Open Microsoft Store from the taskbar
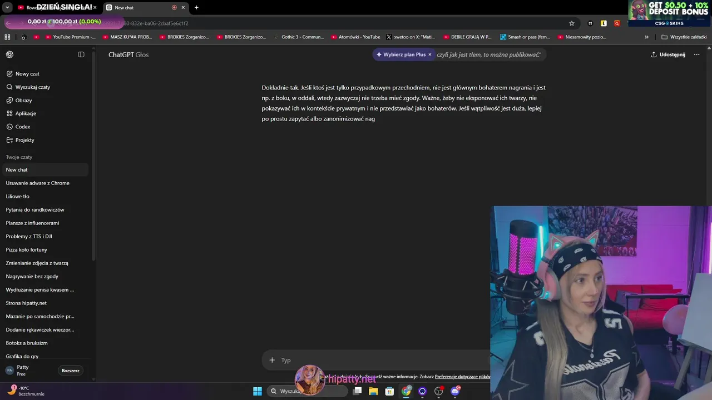The image size is (712, 400). tap(389, 391)
